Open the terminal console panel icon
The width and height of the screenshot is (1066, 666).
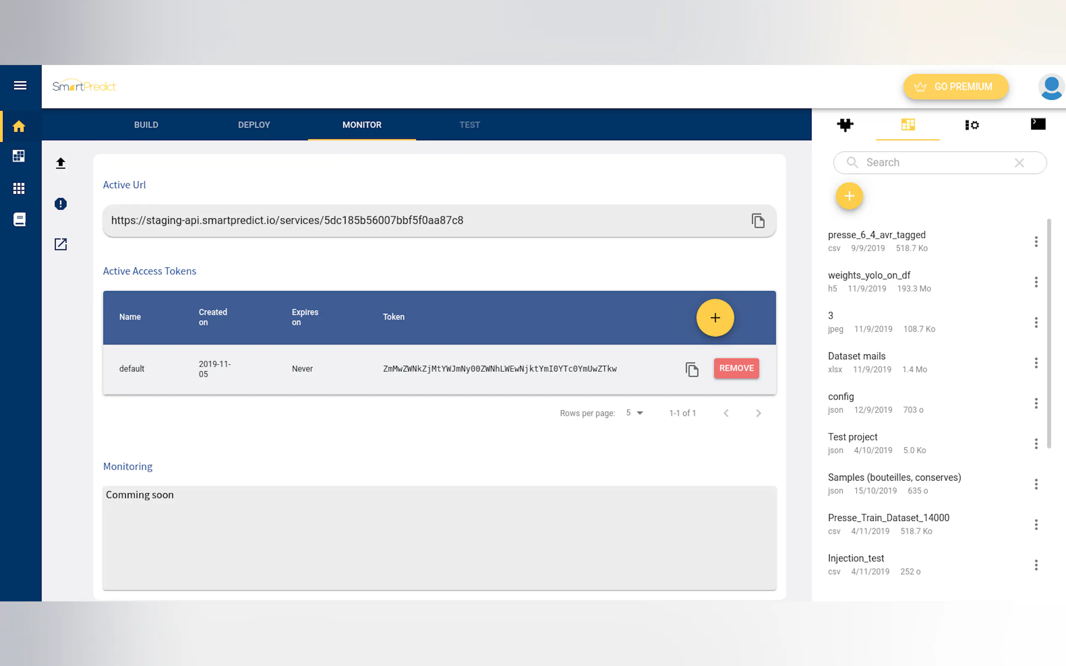point(1038,124)
